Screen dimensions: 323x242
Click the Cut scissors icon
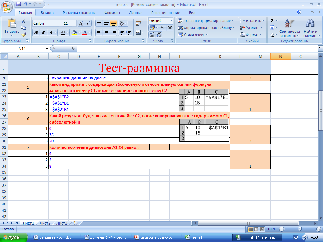click(x=24, y=21)
